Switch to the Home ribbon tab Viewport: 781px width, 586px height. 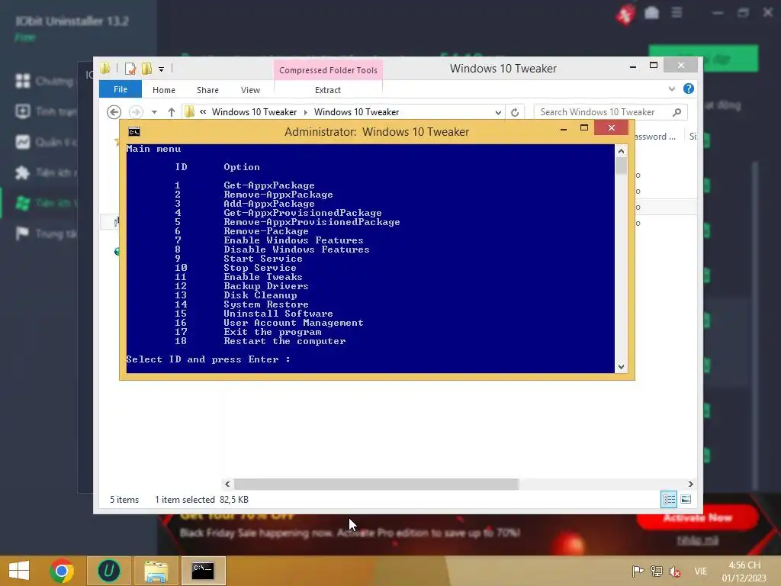pos(164,90)
